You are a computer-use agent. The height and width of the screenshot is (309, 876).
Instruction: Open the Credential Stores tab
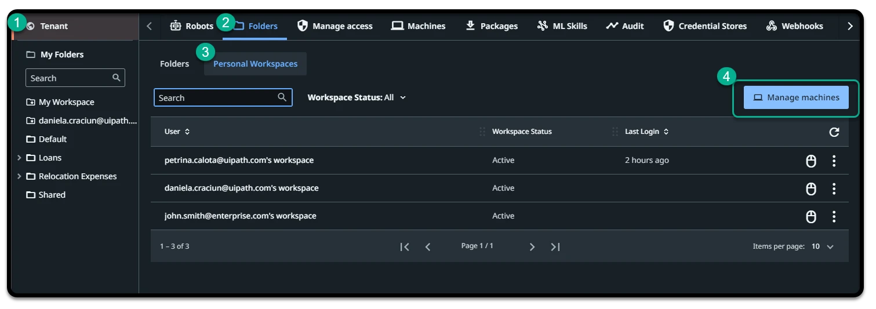tap(705, 26)
